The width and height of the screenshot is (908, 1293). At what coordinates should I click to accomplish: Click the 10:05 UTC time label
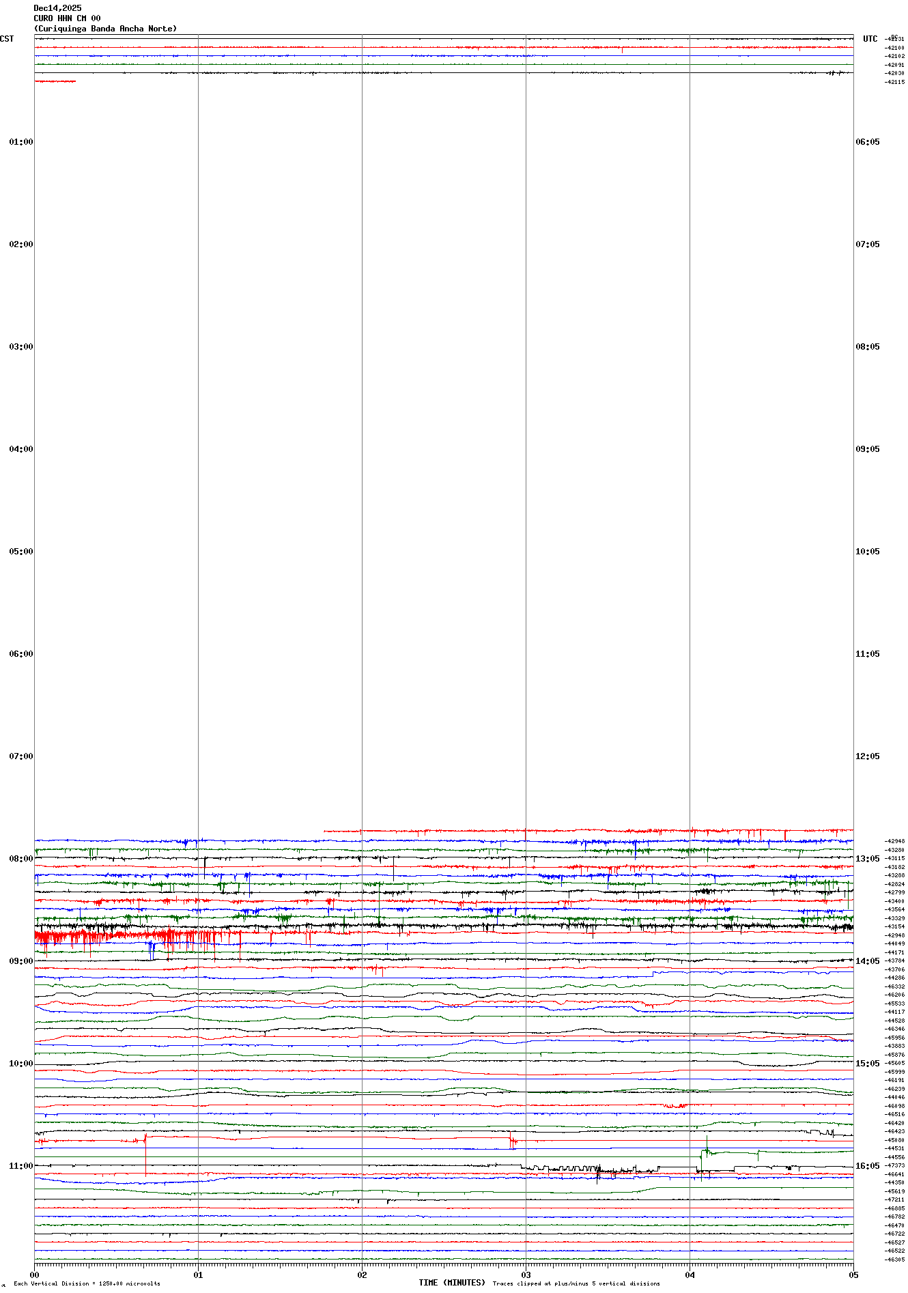click(867, 552)
